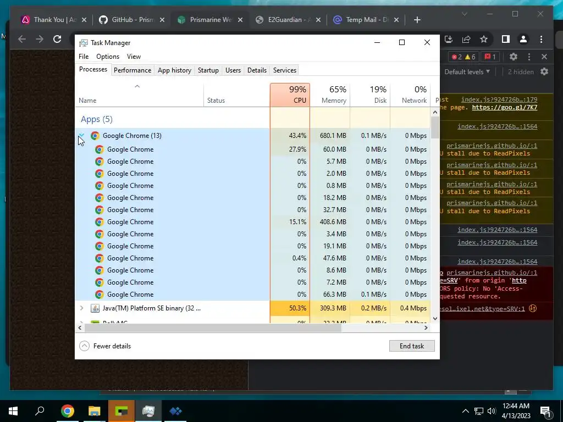Open the index.js?924726b…:179 source link
The height and width of the screenshot is (422, 563).
(x=499, y=99)
